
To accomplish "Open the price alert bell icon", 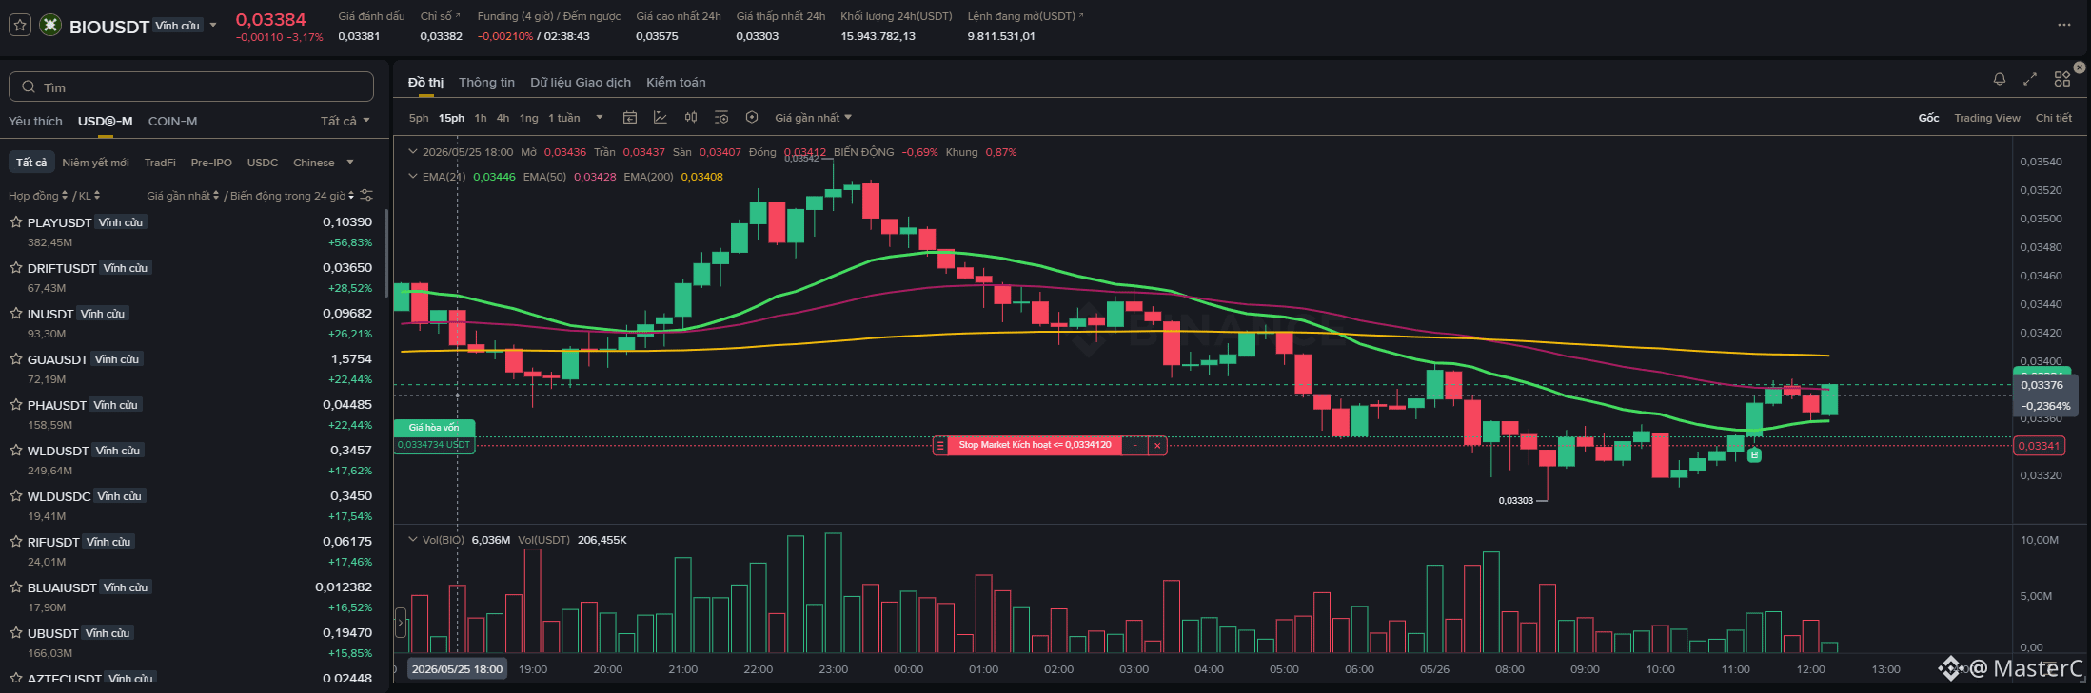I will (2000, 79).
